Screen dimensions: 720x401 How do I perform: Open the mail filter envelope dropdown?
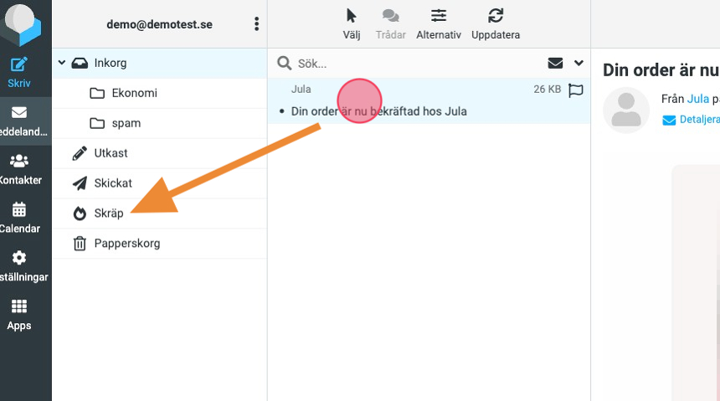coord(555,63)
